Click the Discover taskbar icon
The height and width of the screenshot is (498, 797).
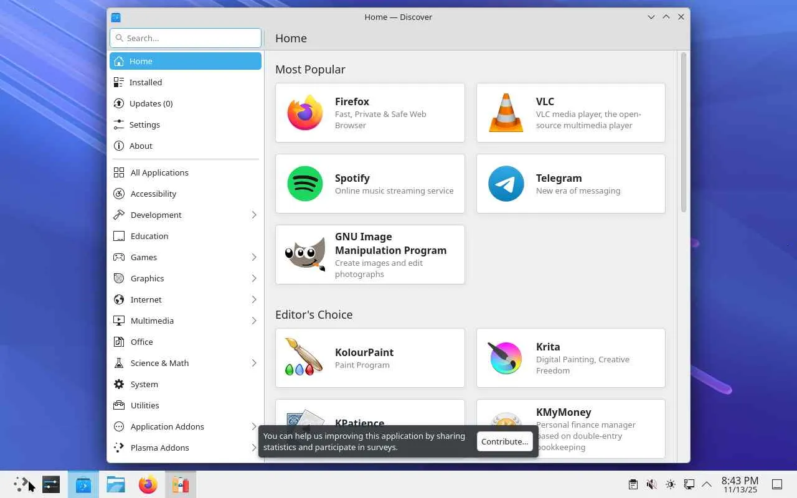tap(83, 484)
